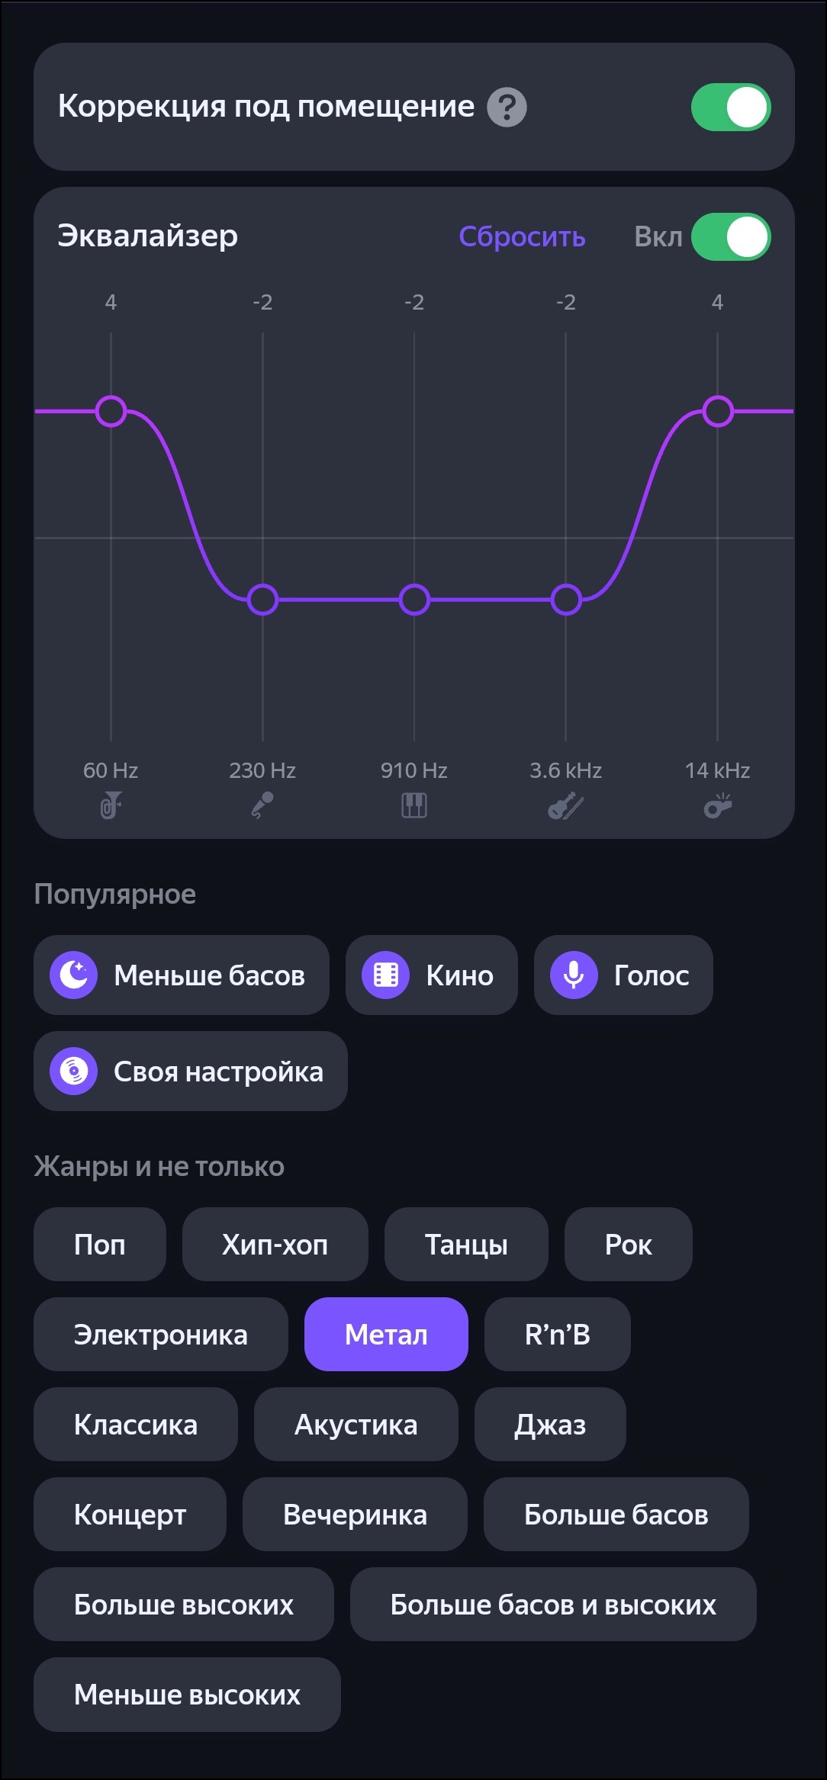
Task: Click the 910 Hz band slider handle
Action: (414, 599)
